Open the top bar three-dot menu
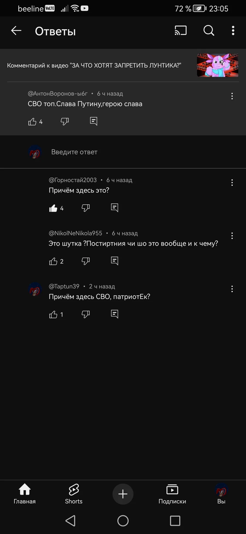The height and width of the screenshot is (534, 246). 233,31
